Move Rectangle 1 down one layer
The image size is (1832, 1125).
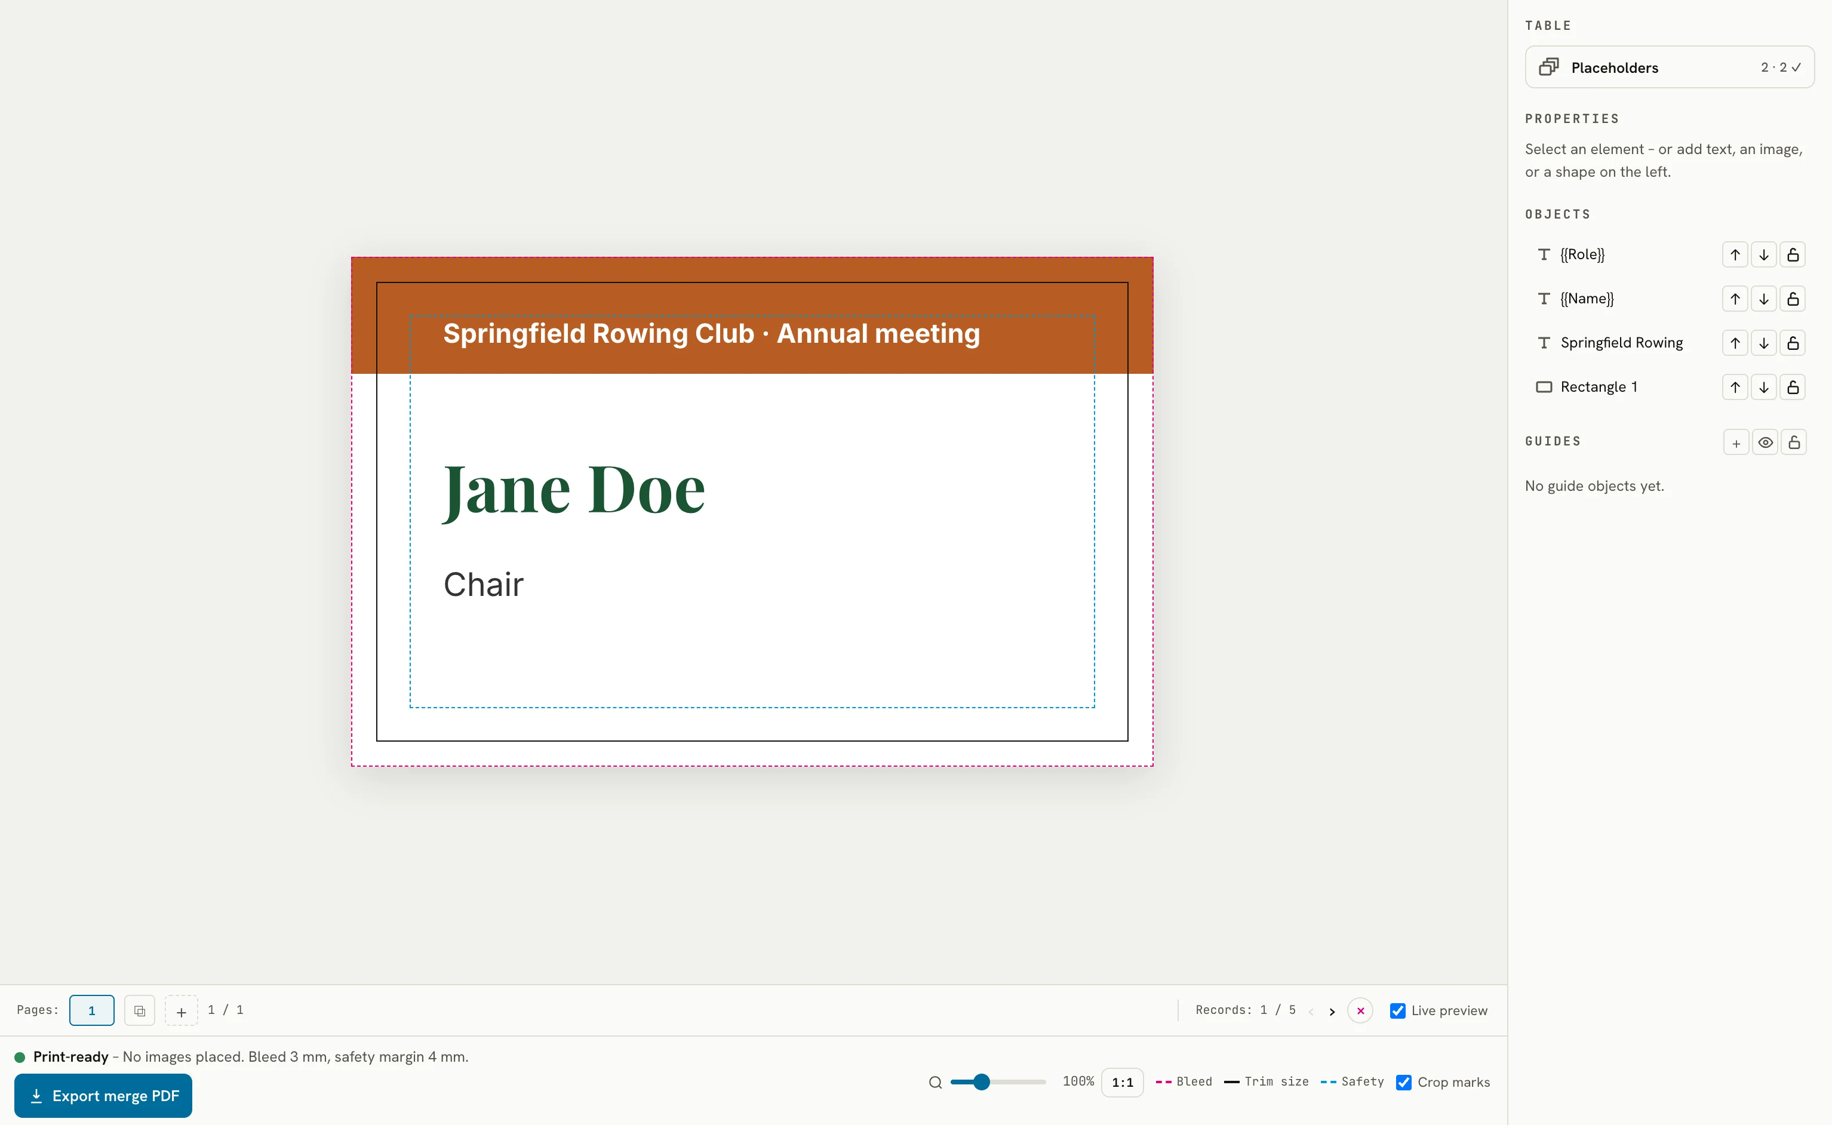[1763, 387]
